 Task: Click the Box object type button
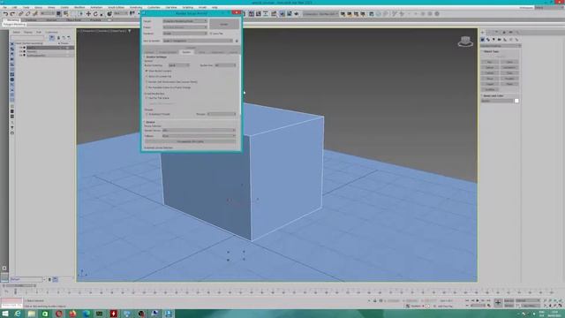pos(490,62)
